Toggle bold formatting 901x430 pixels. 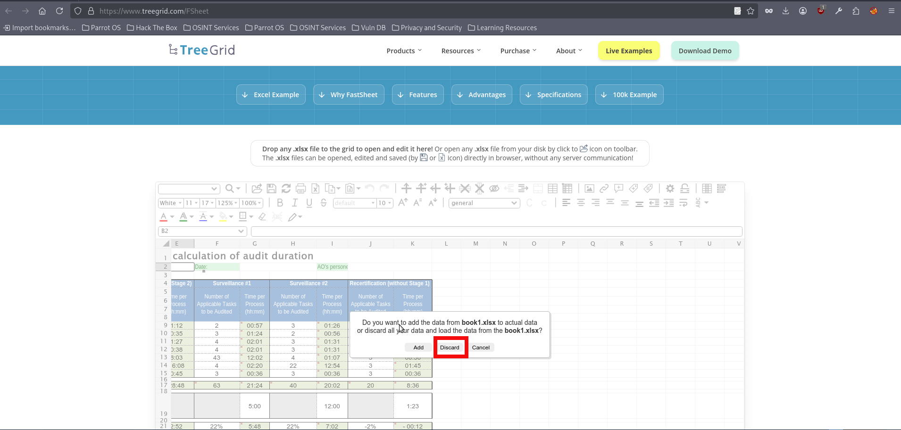pos(280,203)
